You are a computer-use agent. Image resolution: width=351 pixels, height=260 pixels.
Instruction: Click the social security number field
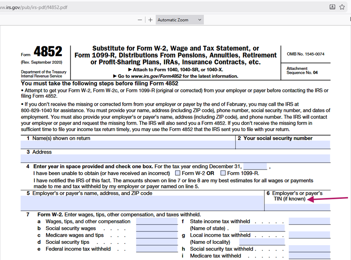click(283, 145)
